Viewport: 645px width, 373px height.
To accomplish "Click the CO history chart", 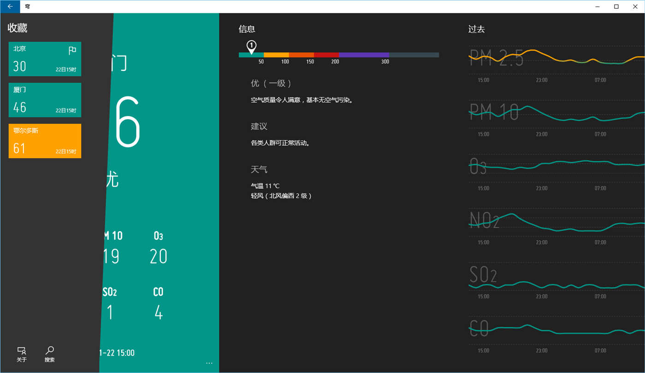I will [556, 330].
